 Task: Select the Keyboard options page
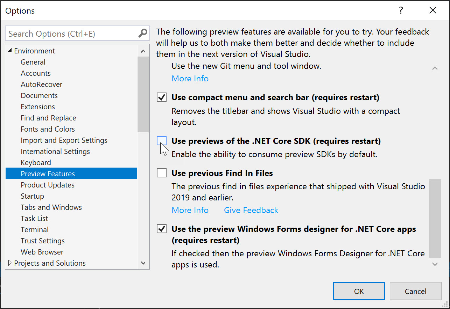click(x=36, y=163)
